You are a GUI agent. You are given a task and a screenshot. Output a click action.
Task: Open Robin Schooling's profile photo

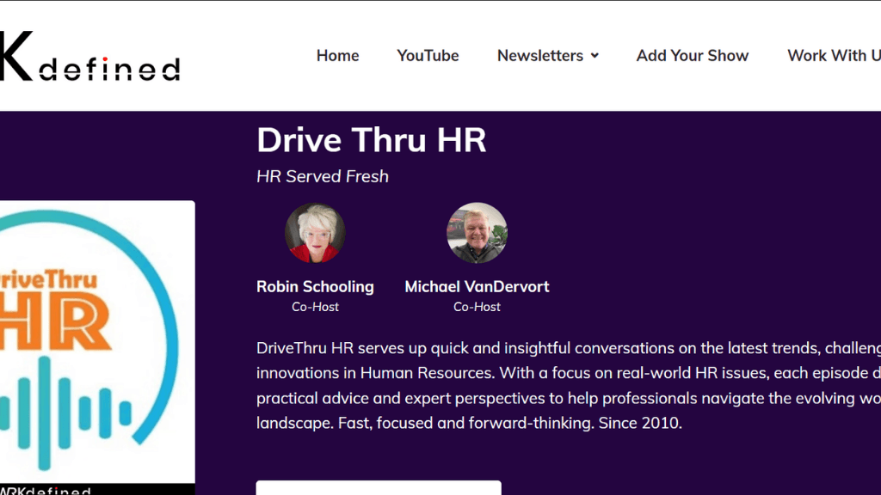[x=315, y=233]
